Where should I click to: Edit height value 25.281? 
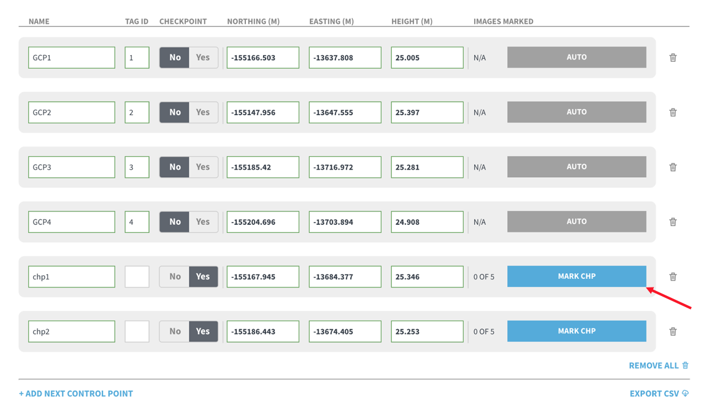coord(427,167)
